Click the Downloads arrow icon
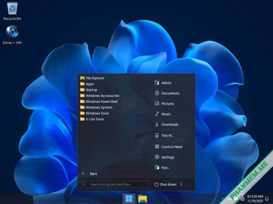Image resolution: width=273 pixels, height=204 pixels. tap(157, 124)
